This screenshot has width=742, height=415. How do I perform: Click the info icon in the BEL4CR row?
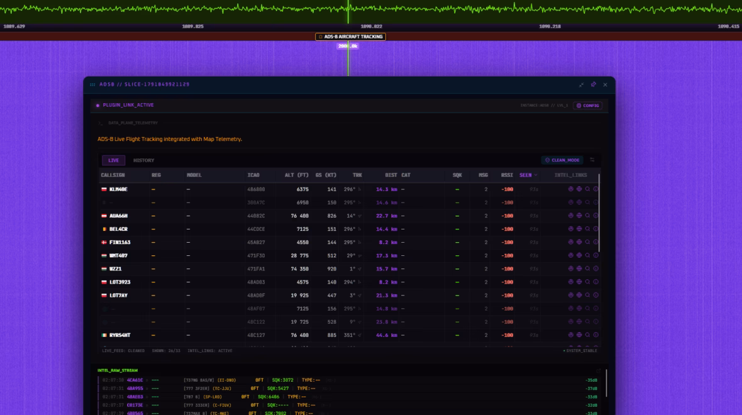[595, 229]
